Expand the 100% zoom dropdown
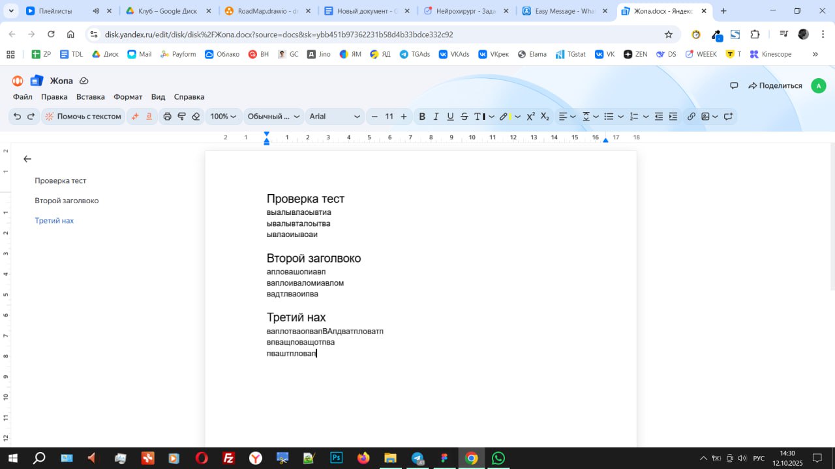 tap(222, 117)
